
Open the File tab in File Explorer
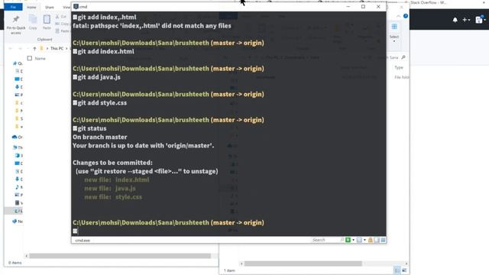click(13, 7)
